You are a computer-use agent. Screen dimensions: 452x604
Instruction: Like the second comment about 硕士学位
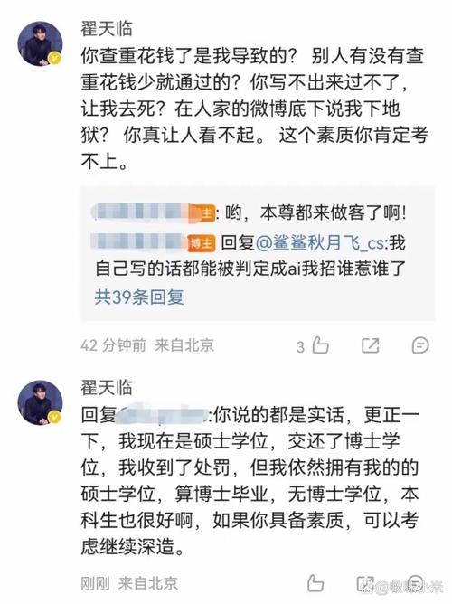(315, 583)
